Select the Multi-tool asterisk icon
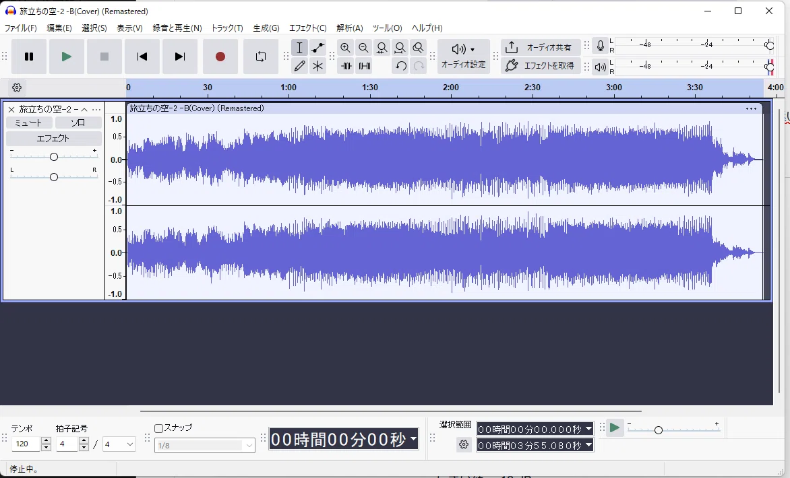 pyautogui.click(x=317, y=66)
